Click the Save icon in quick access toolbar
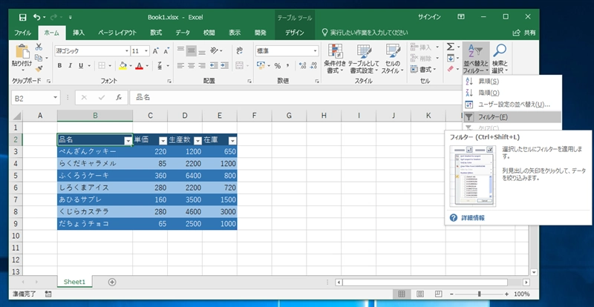 [23, 17]
